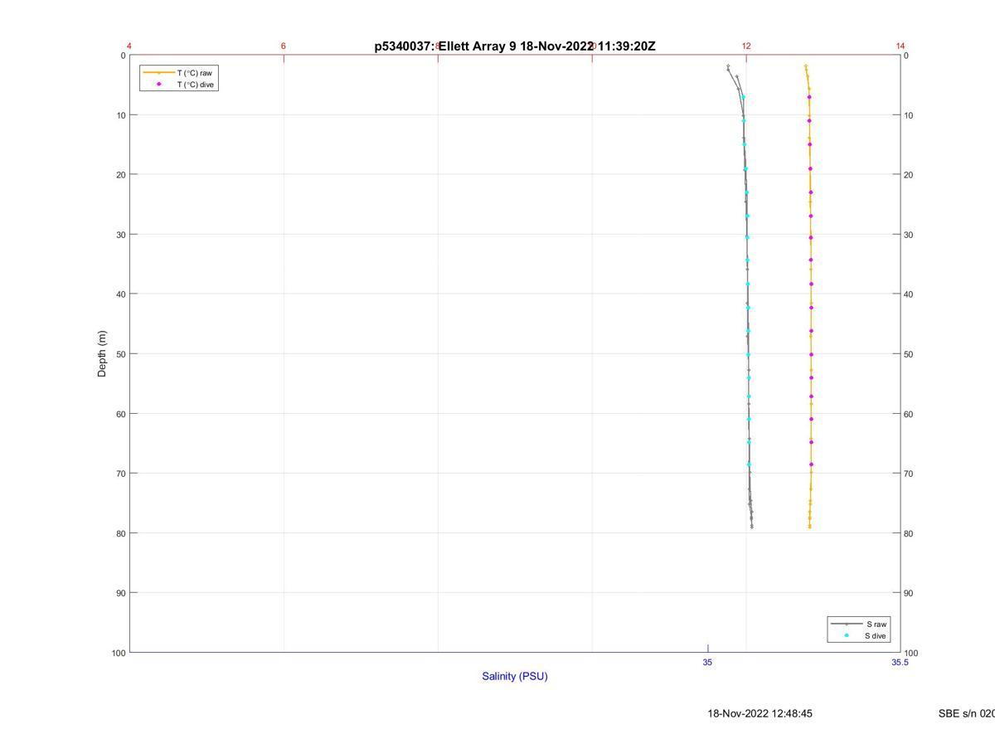Select the 'S dive' legend label
This screenshot has height=734, width=995.
[x=876, y=636]
